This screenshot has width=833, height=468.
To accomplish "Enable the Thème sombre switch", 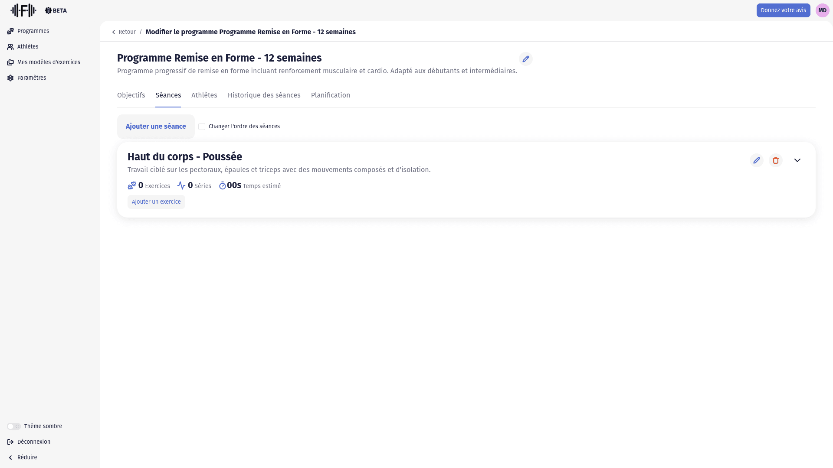I will coord(14,426).
